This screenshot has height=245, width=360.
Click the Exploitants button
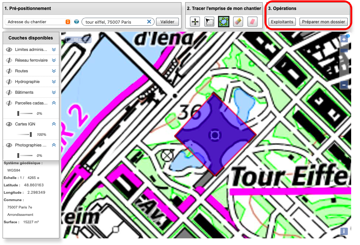point(282,22)
